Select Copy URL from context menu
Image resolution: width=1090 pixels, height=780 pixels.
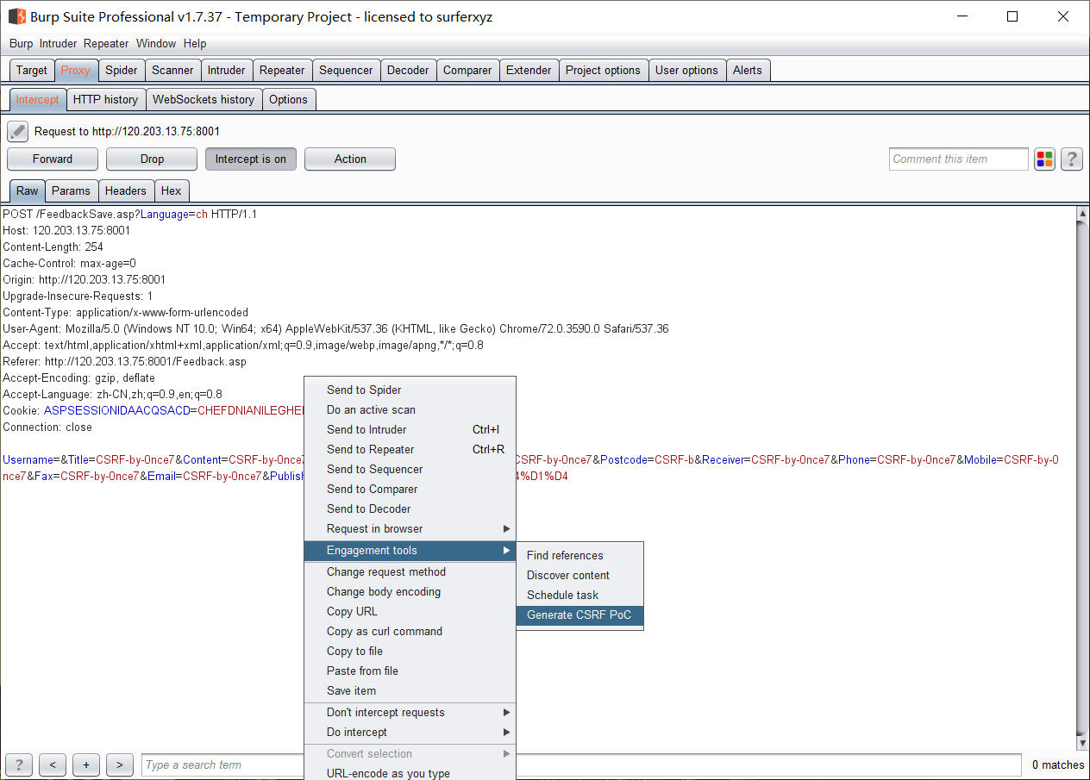click(x=410, y=612)
